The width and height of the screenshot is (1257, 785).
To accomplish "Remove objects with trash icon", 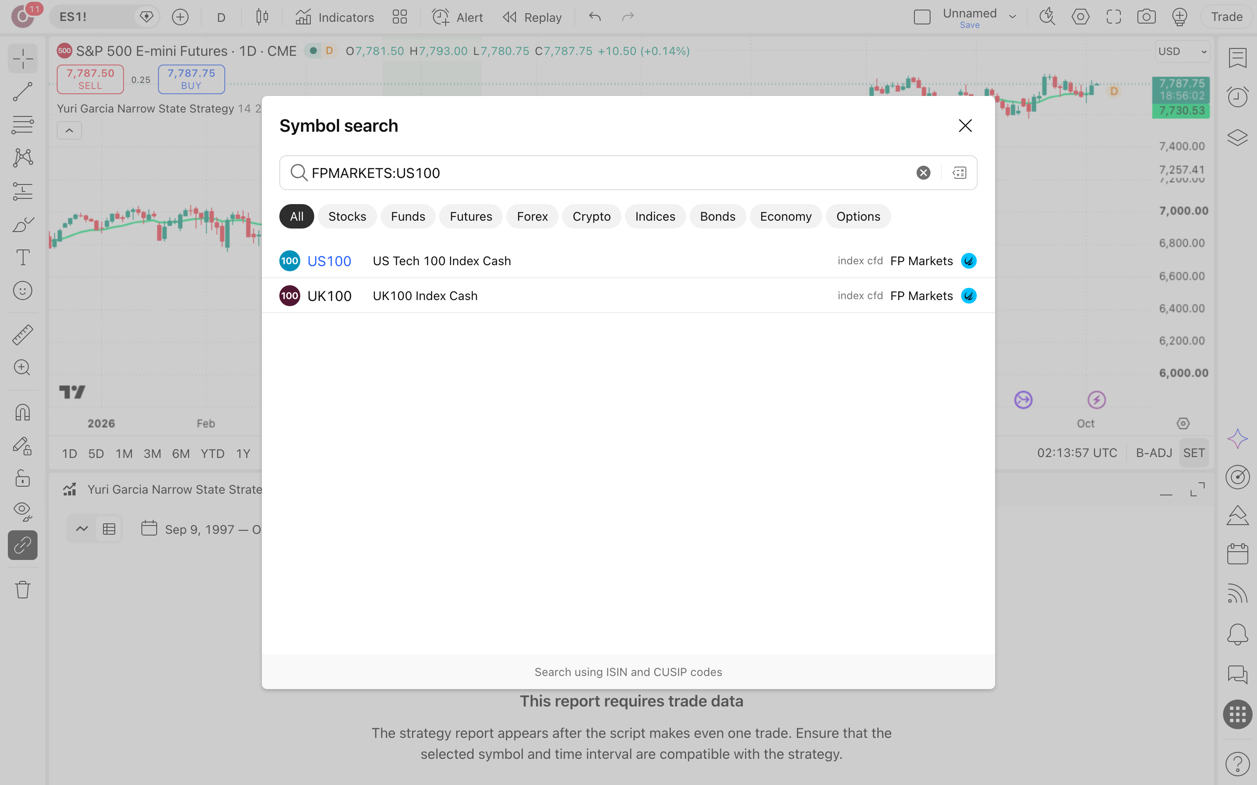I will tap(22, 589).
